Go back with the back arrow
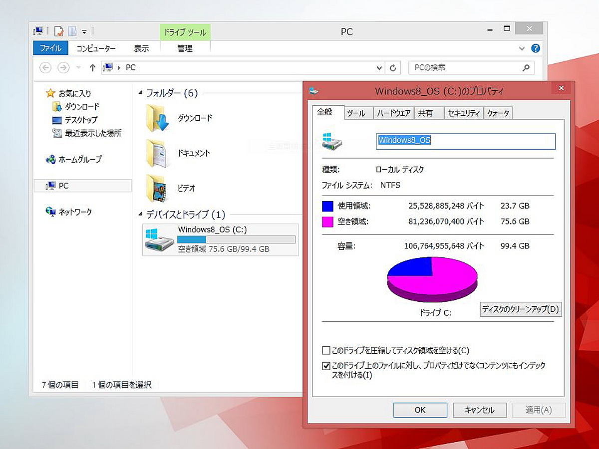 (x=45, y=67)
